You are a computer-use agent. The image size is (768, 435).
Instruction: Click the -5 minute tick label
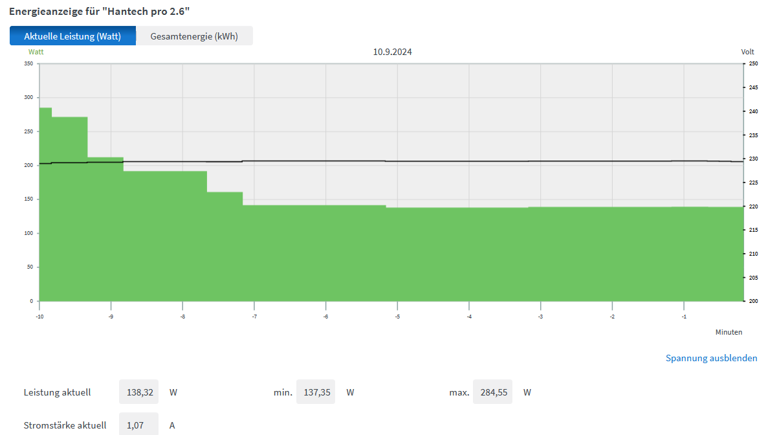397,317
